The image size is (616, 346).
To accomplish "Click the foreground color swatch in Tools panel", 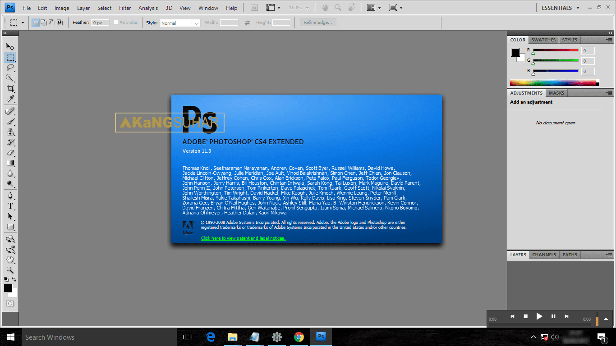I will pos(8,288).
